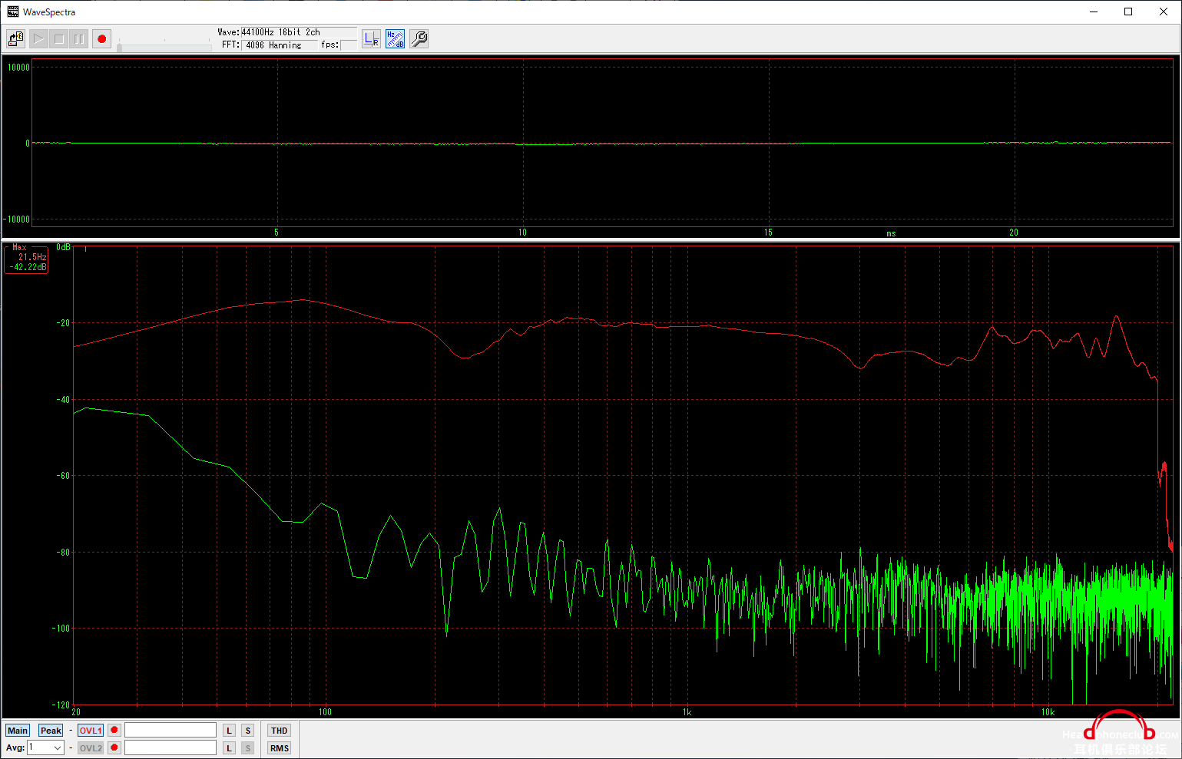Click the FFT field showing 4096 Hanning
Screen dimensions: 1182x759
[x=280, y=45]
